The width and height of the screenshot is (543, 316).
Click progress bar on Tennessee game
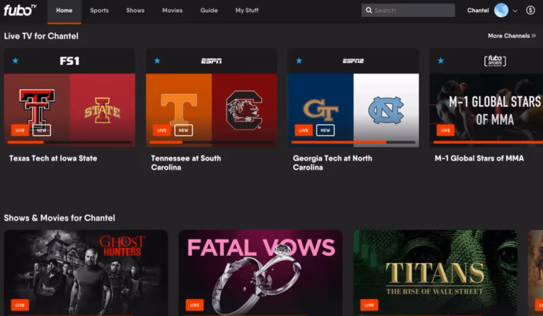tap(212, 142)
